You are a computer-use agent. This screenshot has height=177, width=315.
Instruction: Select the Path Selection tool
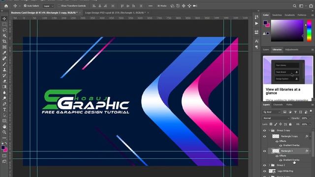point(4,115)
